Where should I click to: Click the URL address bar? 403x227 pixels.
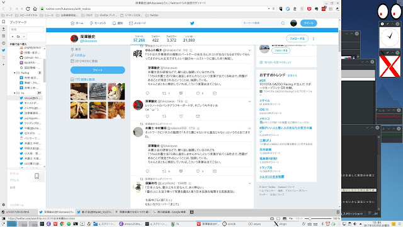tap(156, 9)
